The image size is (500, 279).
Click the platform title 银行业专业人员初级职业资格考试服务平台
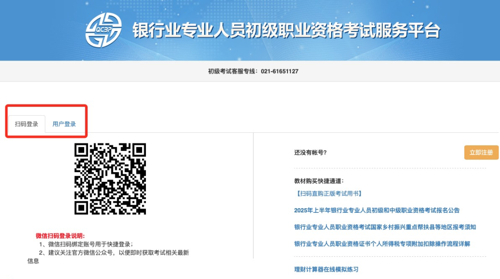pyautogui.click(x=286, y=31)
